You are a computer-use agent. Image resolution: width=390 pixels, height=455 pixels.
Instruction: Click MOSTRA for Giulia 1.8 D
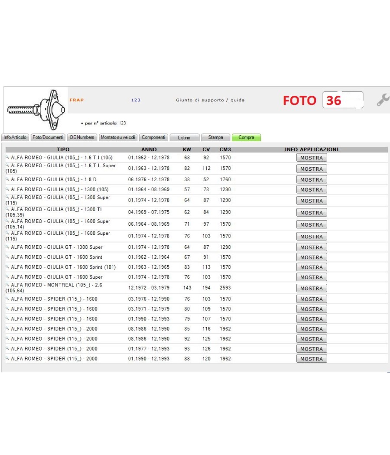(x=312, y=179)
